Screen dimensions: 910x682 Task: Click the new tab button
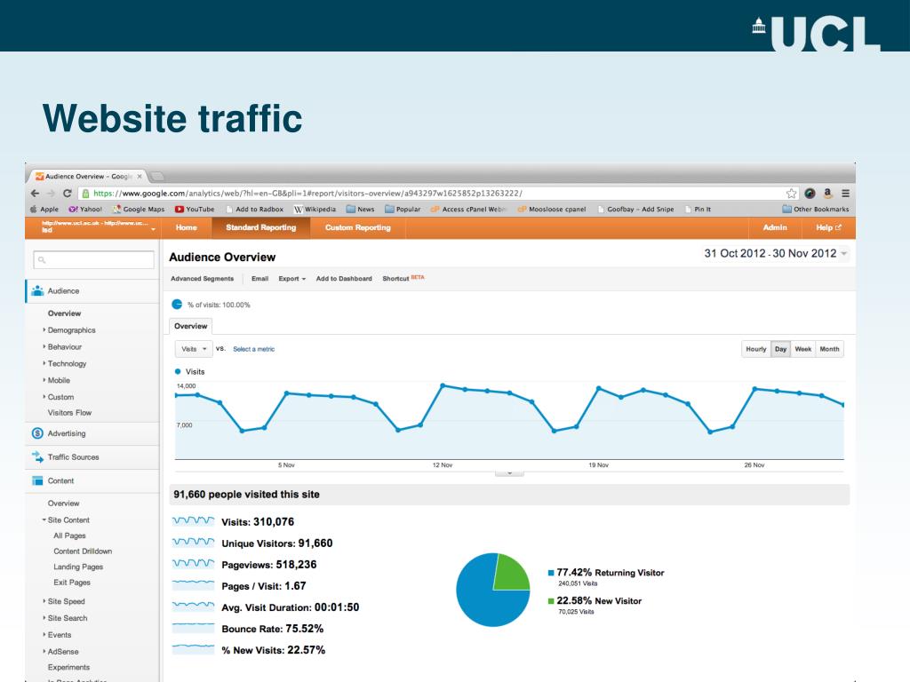(156, 177)
